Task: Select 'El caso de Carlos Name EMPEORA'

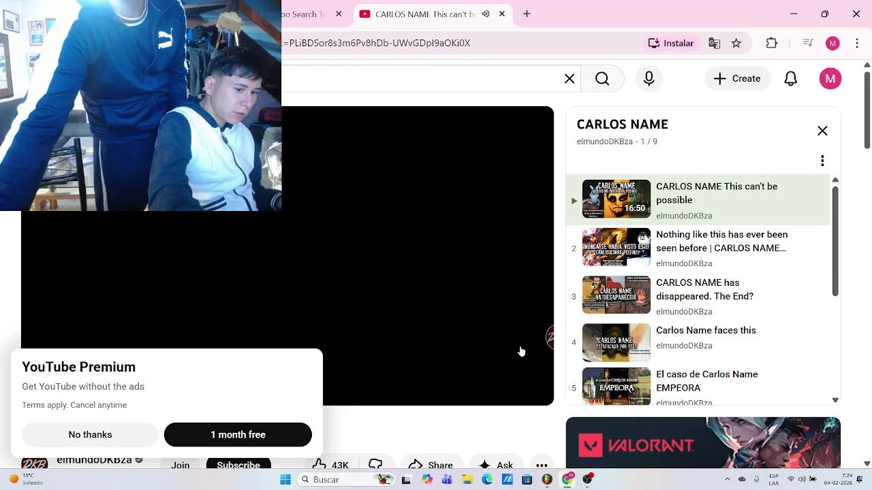Action: [699, 387]
